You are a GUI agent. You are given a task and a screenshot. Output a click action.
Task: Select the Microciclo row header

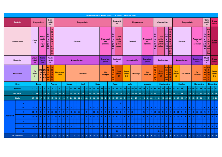(18, 73)
